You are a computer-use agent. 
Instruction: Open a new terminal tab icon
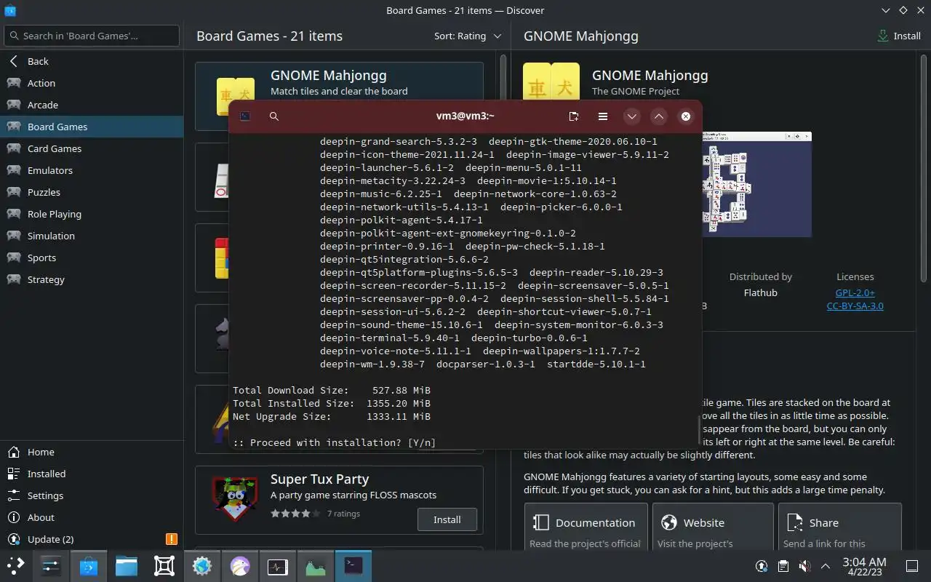point(574,116)
